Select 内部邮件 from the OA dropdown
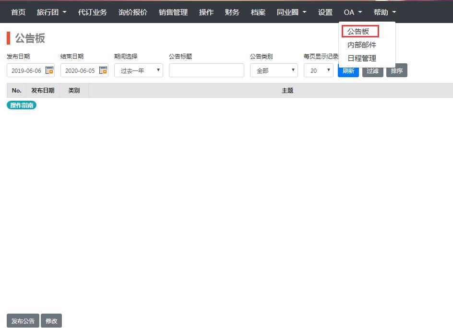The image size is (453, 328). tap(362, 45)
